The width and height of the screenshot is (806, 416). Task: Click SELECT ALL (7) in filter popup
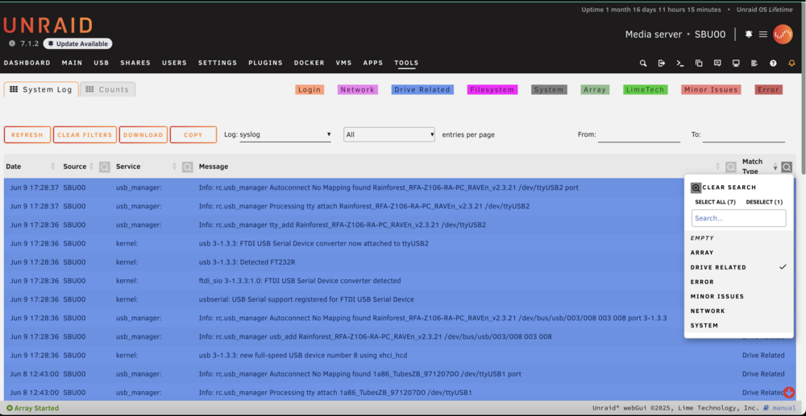[x=715, y=202]
